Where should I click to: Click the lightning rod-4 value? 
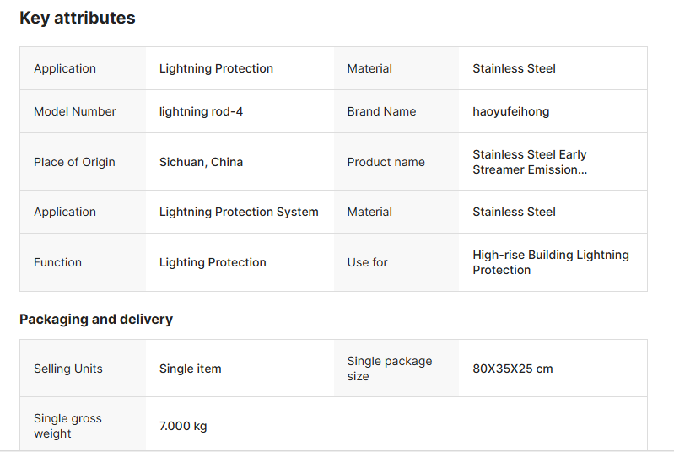point(201,111)
